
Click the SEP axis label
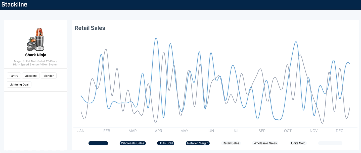click(x=262, y=131)
